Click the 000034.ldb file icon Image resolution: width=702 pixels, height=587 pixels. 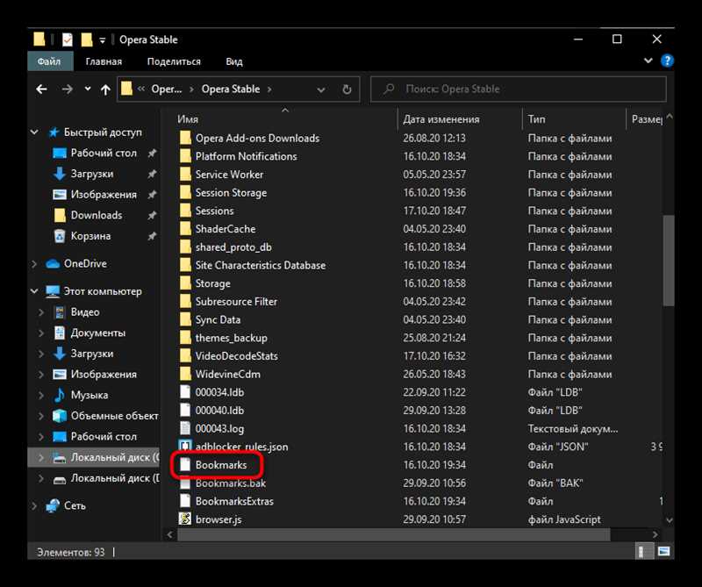click(185, 392)
